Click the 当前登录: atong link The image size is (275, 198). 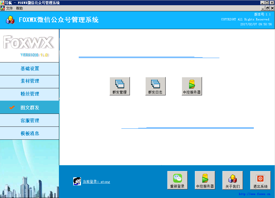96,182
